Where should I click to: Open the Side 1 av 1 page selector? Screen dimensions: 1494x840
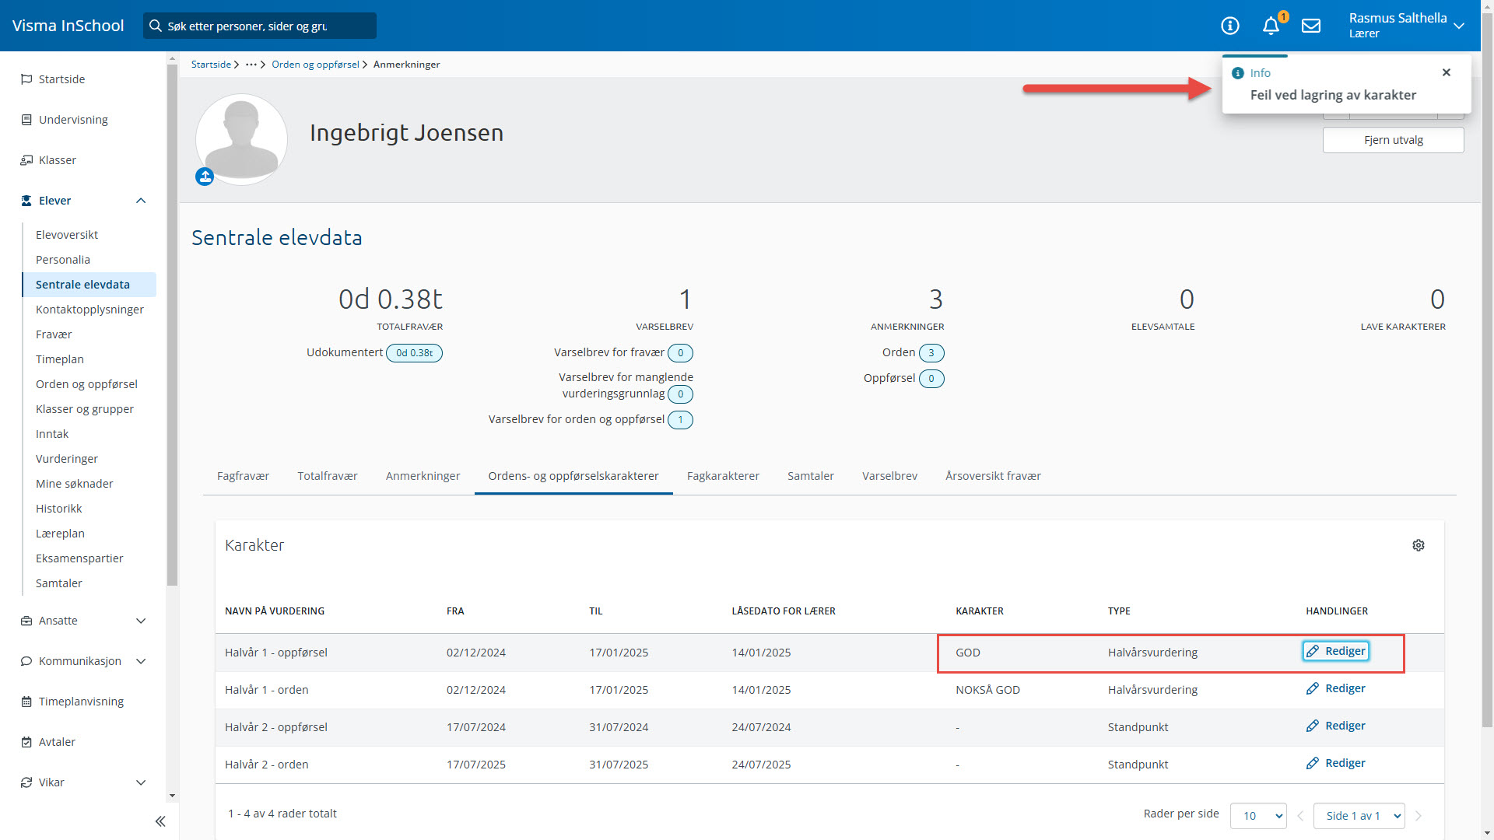point(1359,816)
